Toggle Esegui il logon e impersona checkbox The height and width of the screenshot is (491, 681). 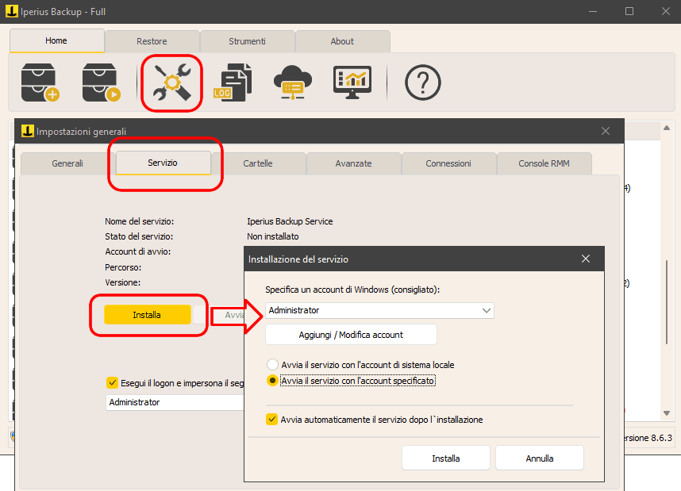click(112, 383)
